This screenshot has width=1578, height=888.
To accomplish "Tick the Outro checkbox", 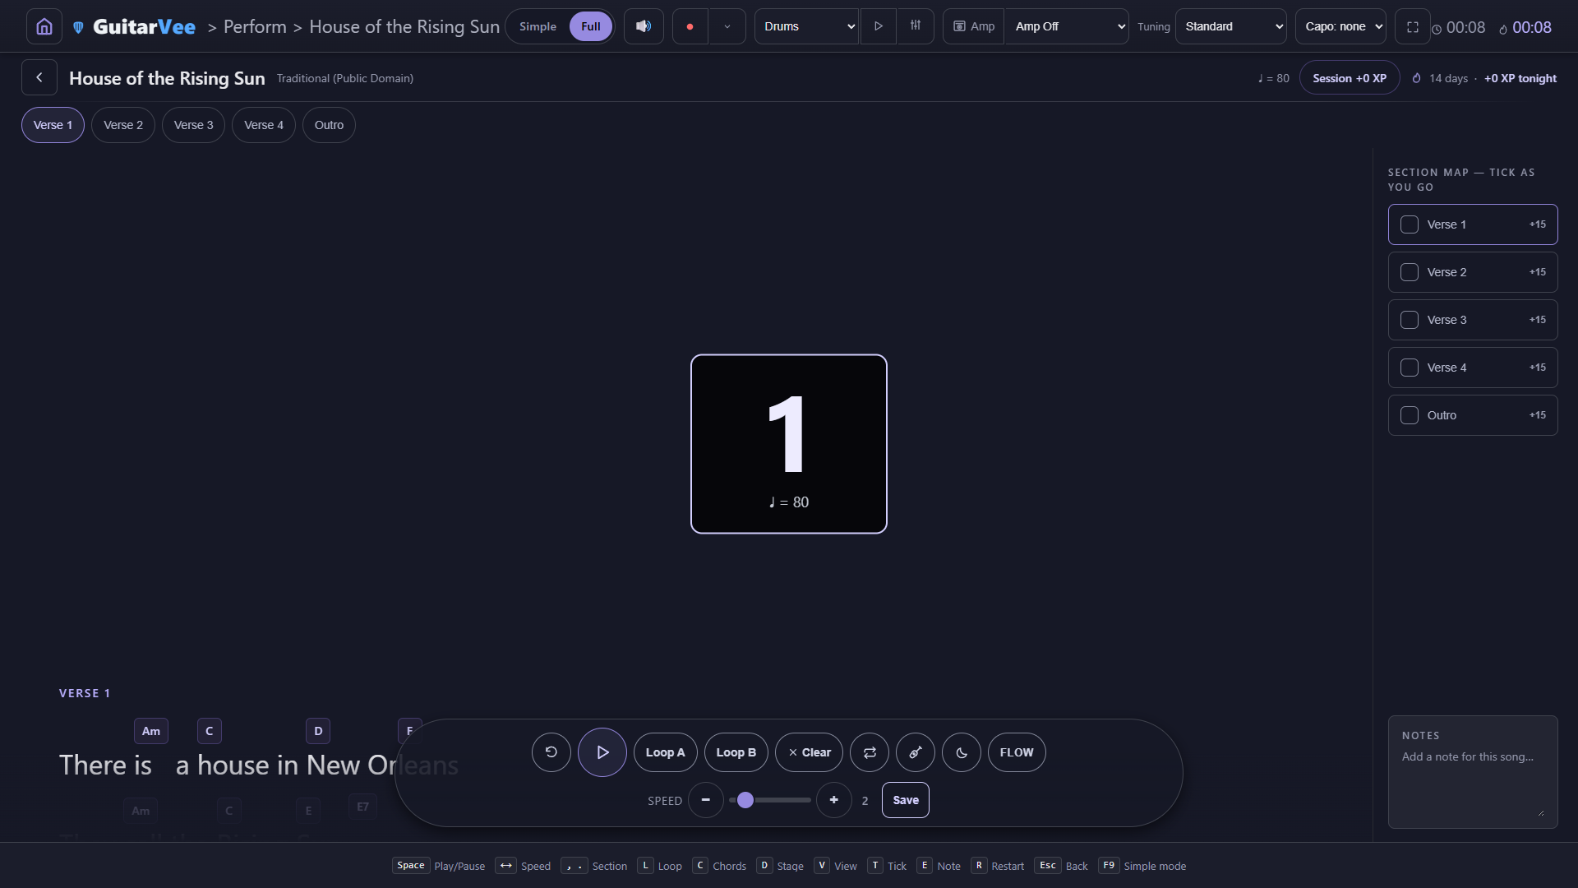I will 1410,415.
